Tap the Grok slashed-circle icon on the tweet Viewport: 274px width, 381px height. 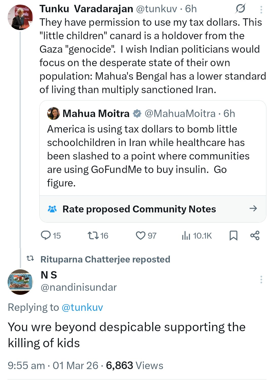click(240, 9)
